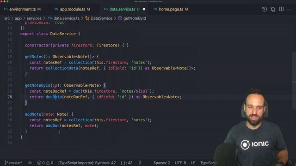Viewport: 296px width, 166px height.
Task: Change indentation via Spaces: 2
Action: pos(161,163)
